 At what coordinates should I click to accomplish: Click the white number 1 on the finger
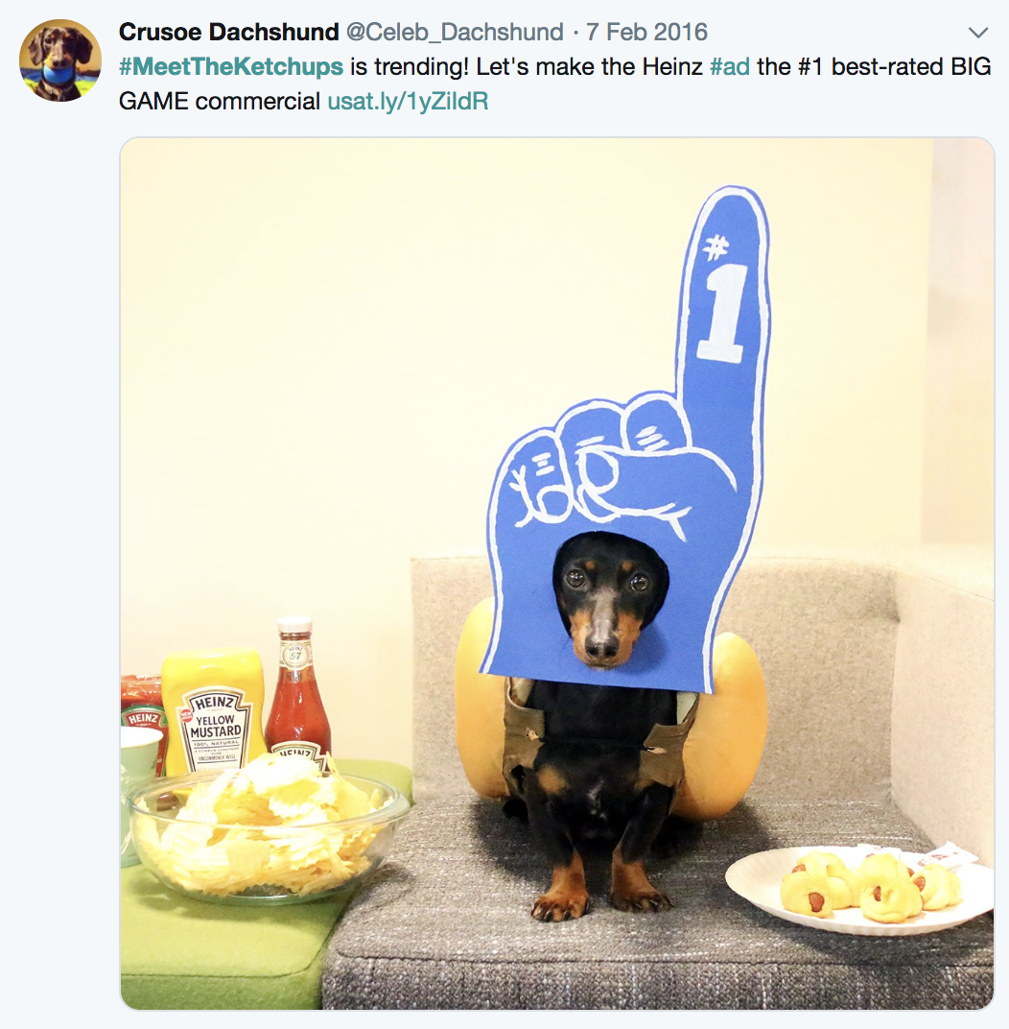coord(721,314)
